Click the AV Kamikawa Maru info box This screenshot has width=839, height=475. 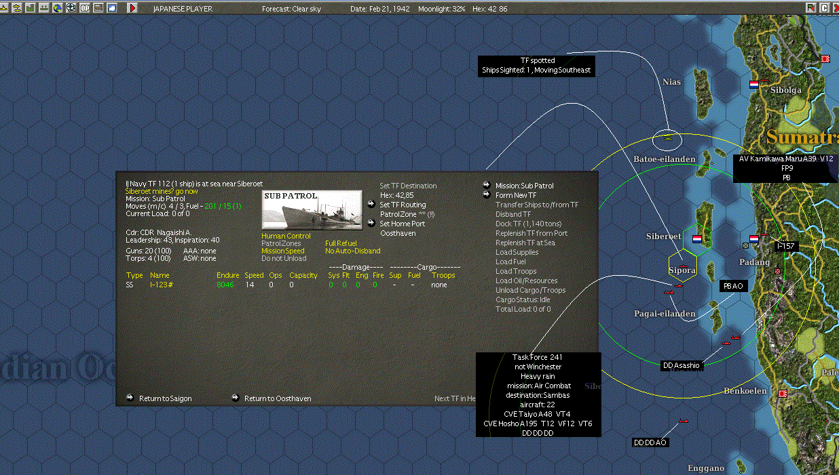pyautogui.click(x=786, y=168)
